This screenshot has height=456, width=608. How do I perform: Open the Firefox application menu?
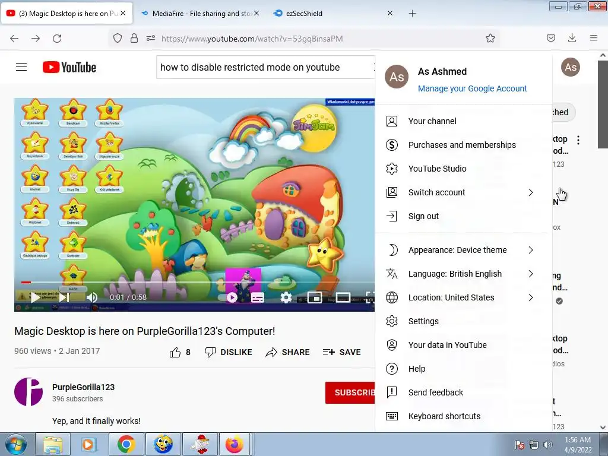[594, 39]
